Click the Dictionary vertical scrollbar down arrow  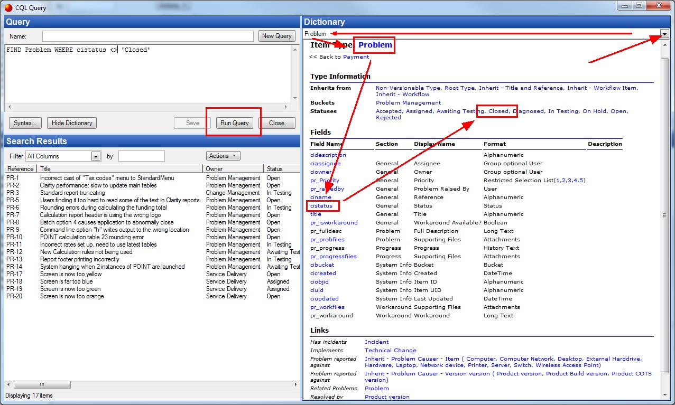[x=664, y=394]
